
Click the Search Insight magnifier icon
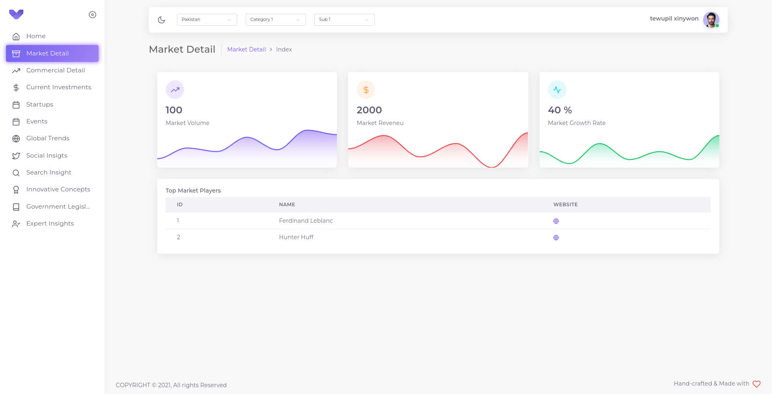pyautogui.click(x=16, y=173)
